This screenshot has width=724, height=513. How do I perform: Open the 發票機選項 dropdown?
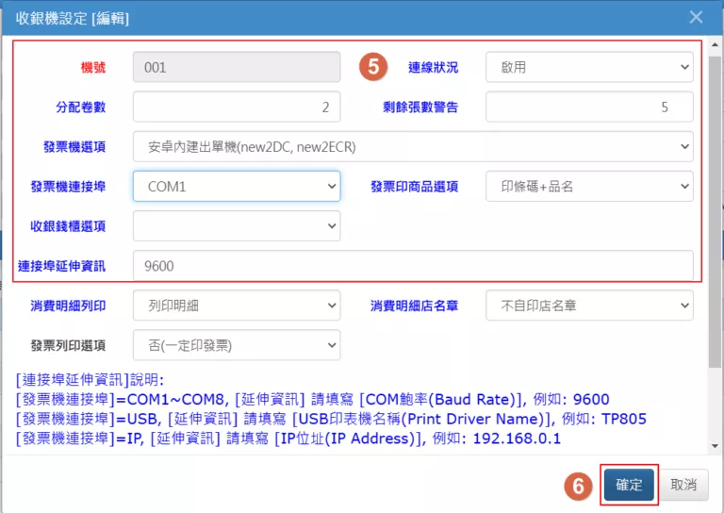(x=413, y=147)
